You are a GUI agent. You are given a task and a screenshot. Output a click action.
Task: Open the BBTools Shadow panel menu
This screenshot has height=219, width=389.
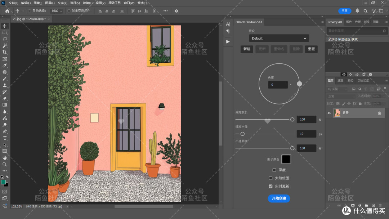click(322, 22)
